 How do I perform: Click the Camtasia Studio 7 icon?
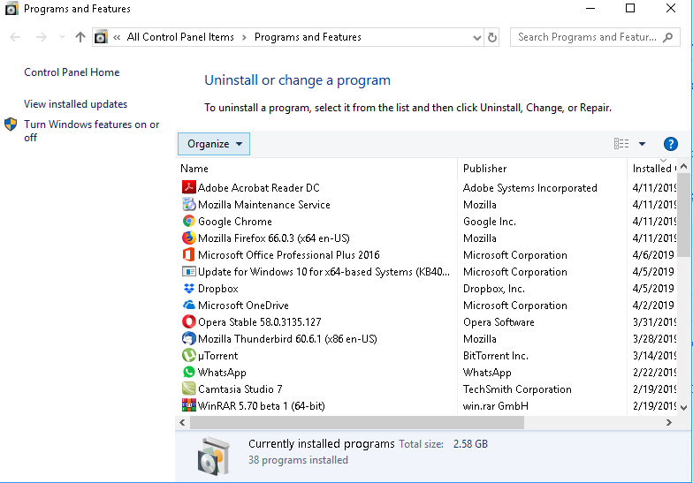[x=189, y=389]
